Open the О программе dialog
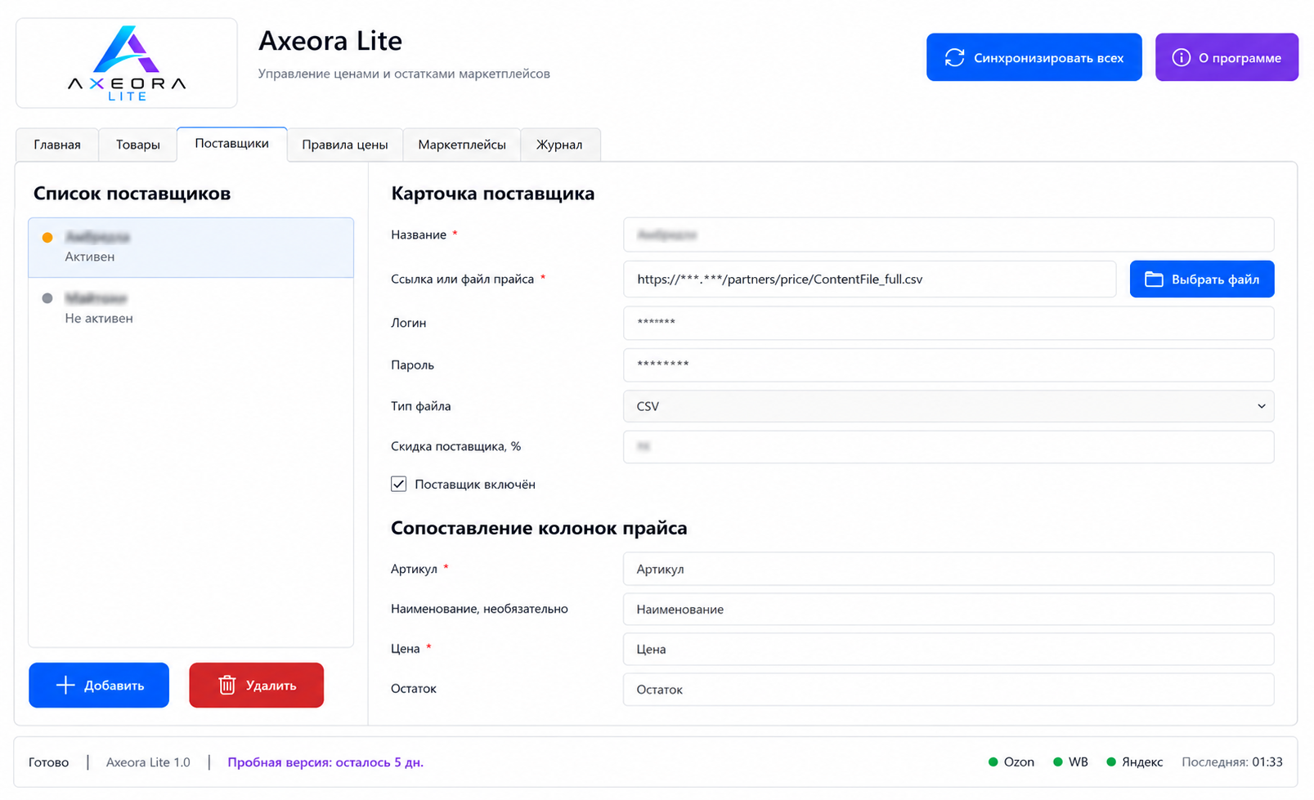Screen dimensions: 1314x800 pyautogui.click(x=1227, y=57)
